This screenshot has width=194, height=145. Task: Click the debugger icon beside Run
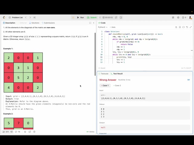[73, 18]
